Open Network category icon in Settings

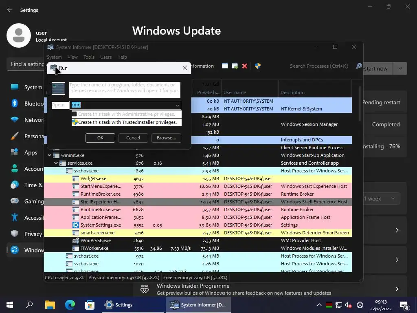(15, 120)
